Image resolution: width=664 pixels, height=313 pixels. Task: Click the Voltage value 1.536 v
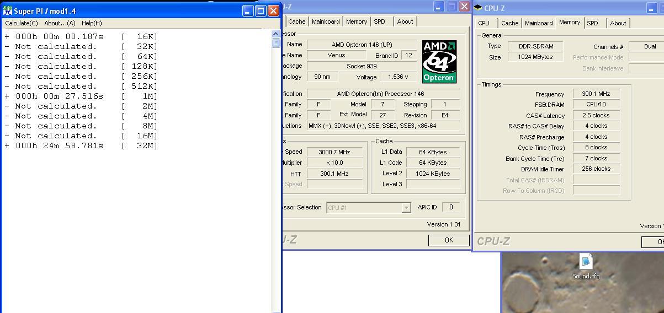tap(398, 77)
